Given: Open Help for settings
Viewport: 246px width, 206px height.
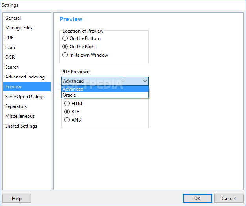Looking at the screenshot, I should (x=17, y=199).
